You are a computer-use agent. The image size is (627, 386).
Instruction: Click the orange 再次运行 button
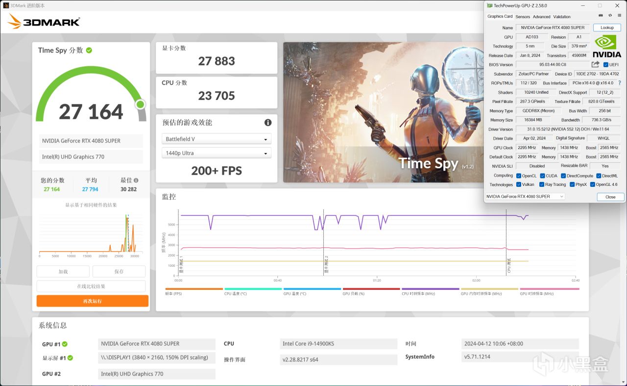[x=93, y=301]
